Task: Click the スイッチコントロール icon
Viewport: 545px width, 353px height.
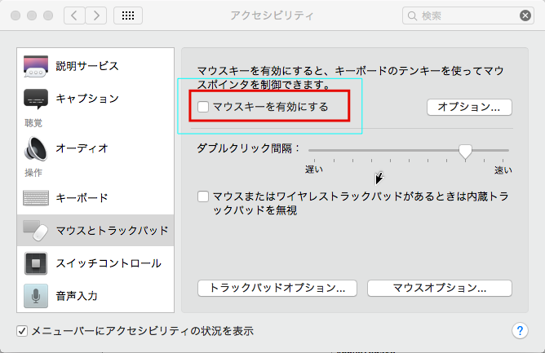Action: (36, 263)
